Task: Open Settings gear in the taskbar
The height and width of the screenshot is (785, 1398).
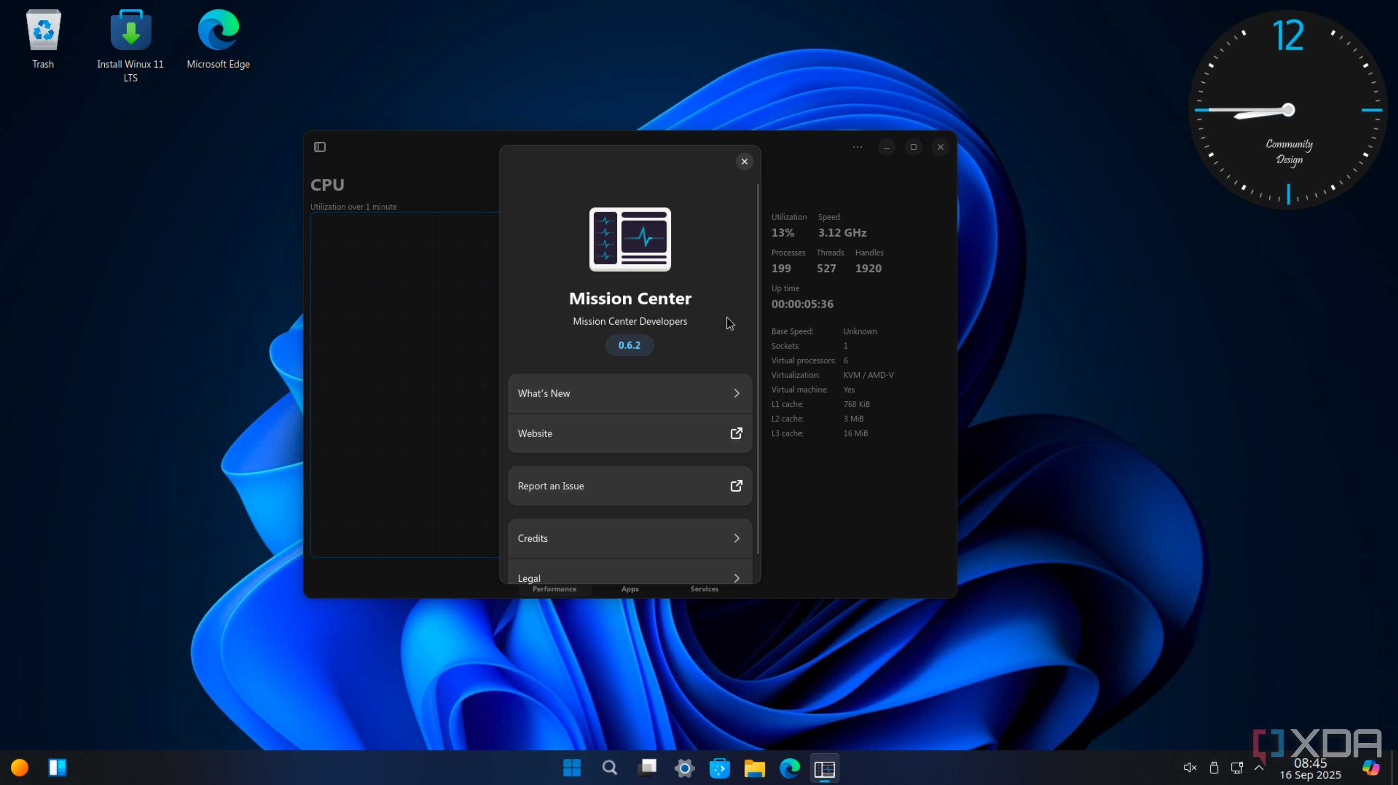Action: point(684,767)
